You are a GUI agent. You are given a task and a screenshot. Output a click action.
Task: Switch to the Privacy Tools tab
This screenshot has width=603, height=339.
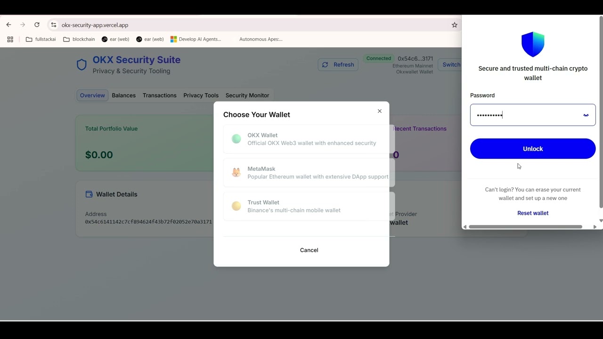[x=201, y=96]
